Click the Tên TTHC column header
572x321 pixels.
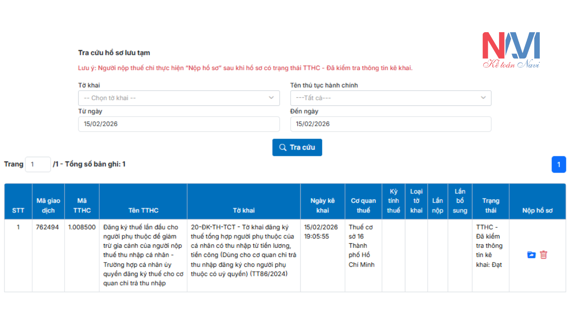point(143,210)
